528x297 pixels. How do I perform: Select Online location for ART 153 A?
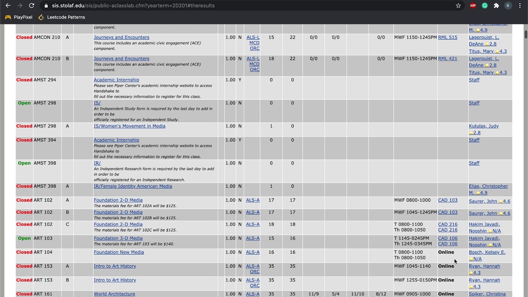[446, 266]
